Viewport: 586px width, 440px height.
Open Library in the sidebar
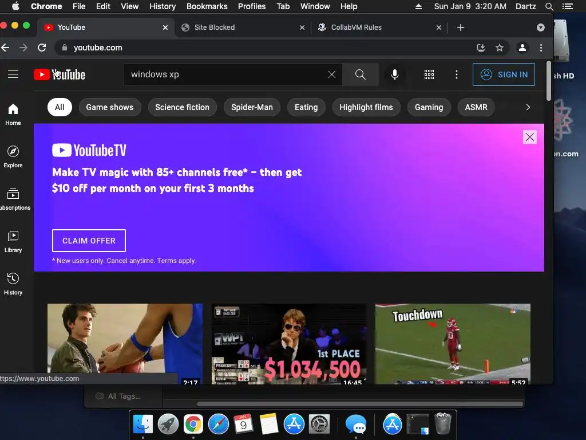pos(13,242)
